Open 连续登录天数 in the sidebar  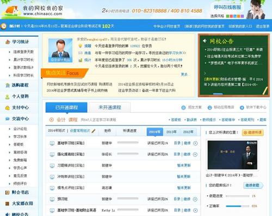[x=23, y=52]
